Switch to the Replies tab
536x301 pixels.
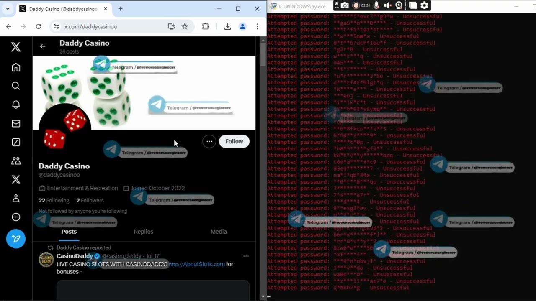point(144,232)
